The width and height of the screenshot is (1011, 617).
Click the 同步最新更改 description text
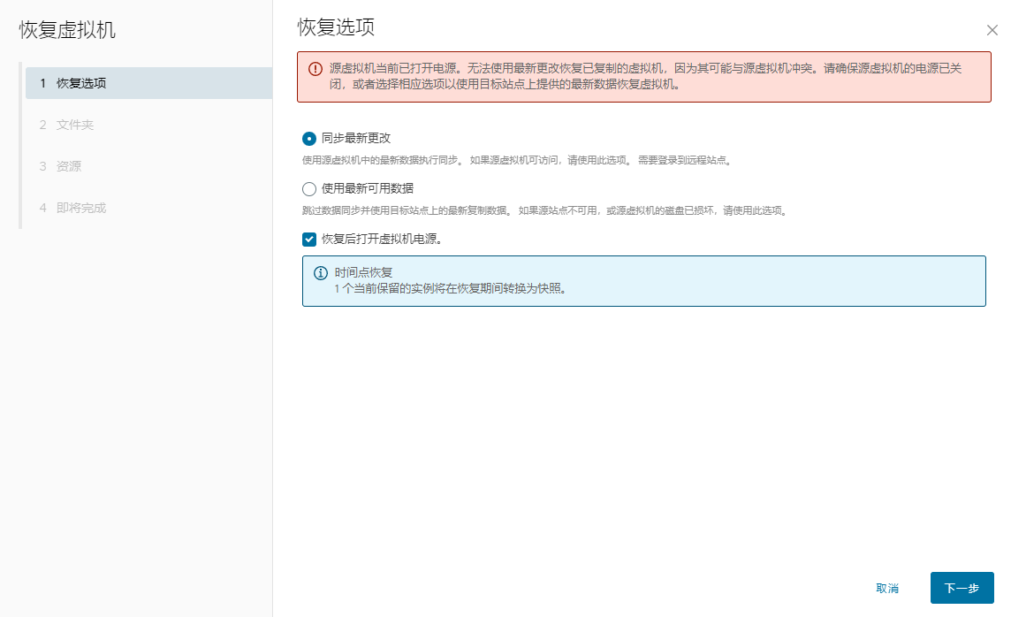516,160
